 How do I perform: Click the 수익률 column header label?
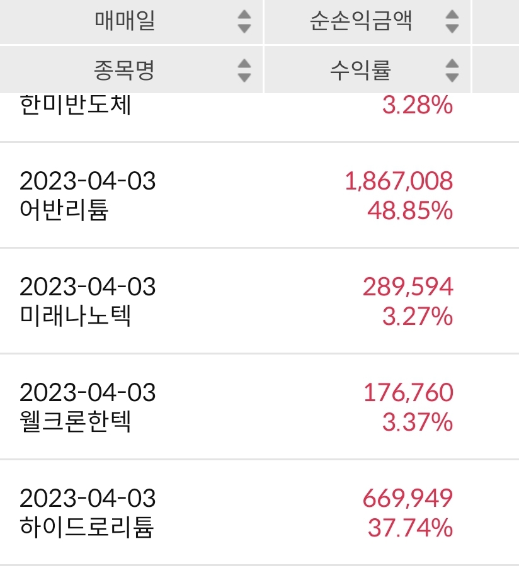click(x=360, y=70)
